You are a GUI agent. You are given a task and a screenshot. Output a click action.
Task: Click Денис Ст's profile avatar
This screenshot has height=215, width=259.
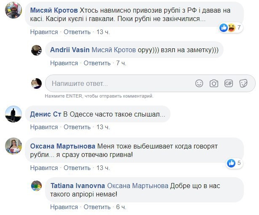[13, 113]
